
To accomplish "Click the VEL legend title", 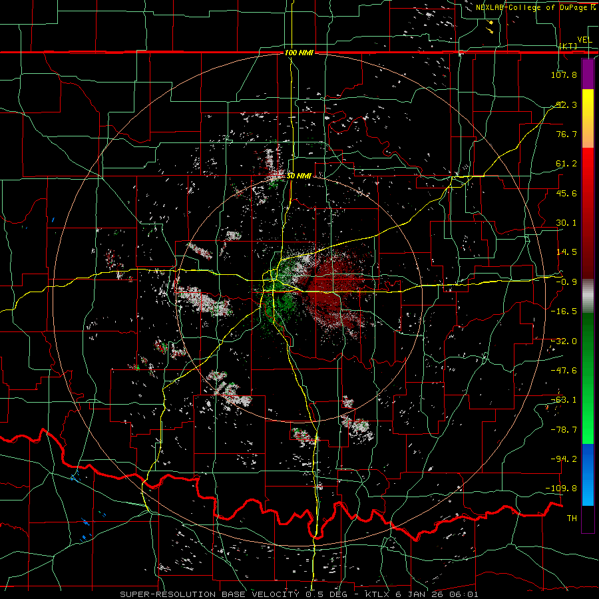I will click(584, 40).
